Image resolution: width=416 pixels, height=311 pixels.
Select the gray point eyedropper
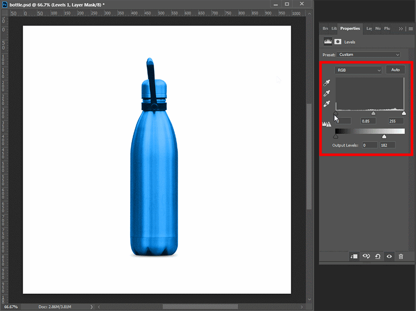pos(327,93)
